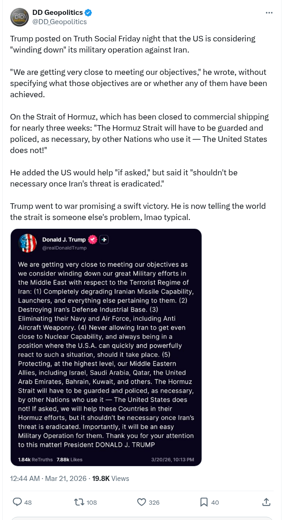The width and height of the screenshot is (283, 520).
Task: Click the plus icon beside Trump's name
Action: (x=104, y=240)
